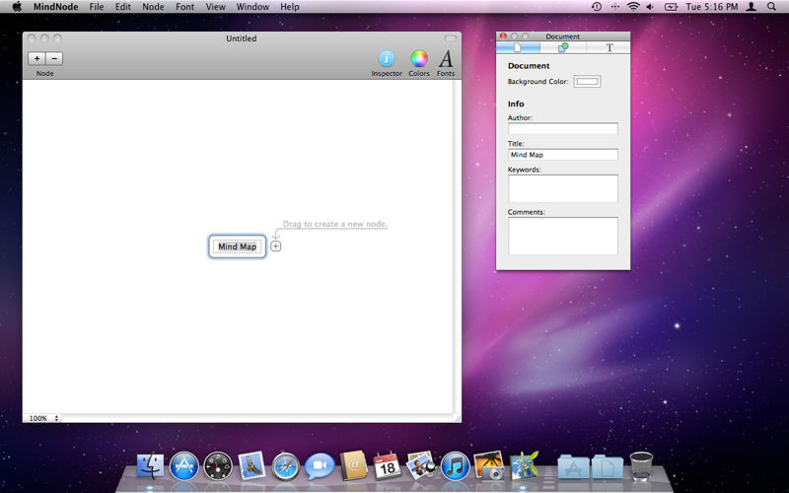Open Mail from the dock
The width and height of the screenshot is (789, 493).
pos(251,465)
